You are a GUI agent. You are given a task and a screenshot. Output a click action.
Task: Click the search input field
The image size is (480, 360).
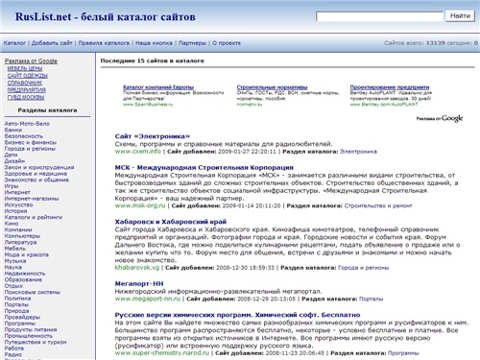[x=379, y=16]
